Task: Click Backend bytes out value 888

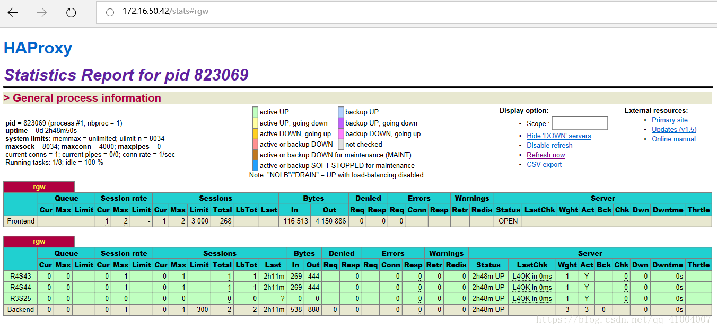Action: (x=313, y=309)
